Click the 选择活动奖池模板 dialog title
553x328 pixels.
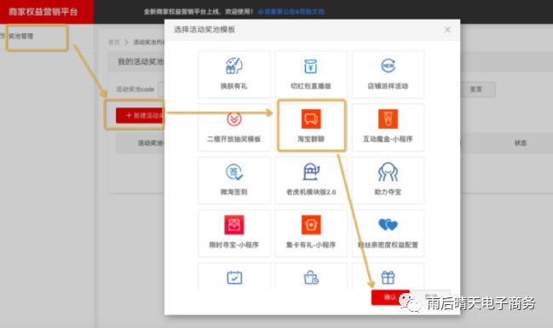pyautogui.click(x=204, y=30)
